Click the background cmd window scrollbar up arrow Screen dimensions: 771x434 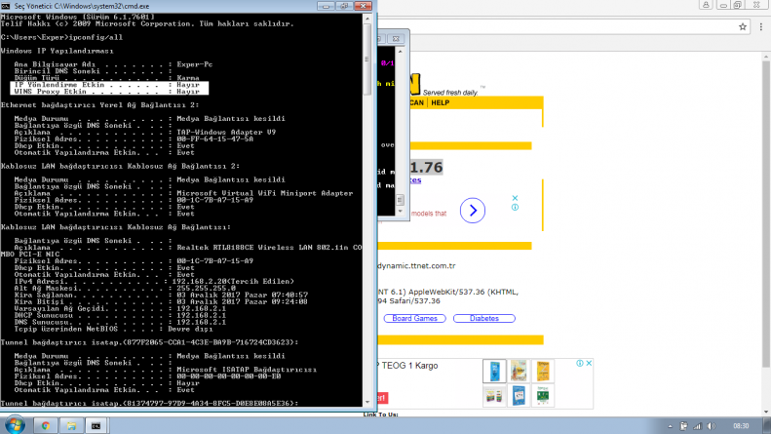pyautogui.click(x=401, y=51)
